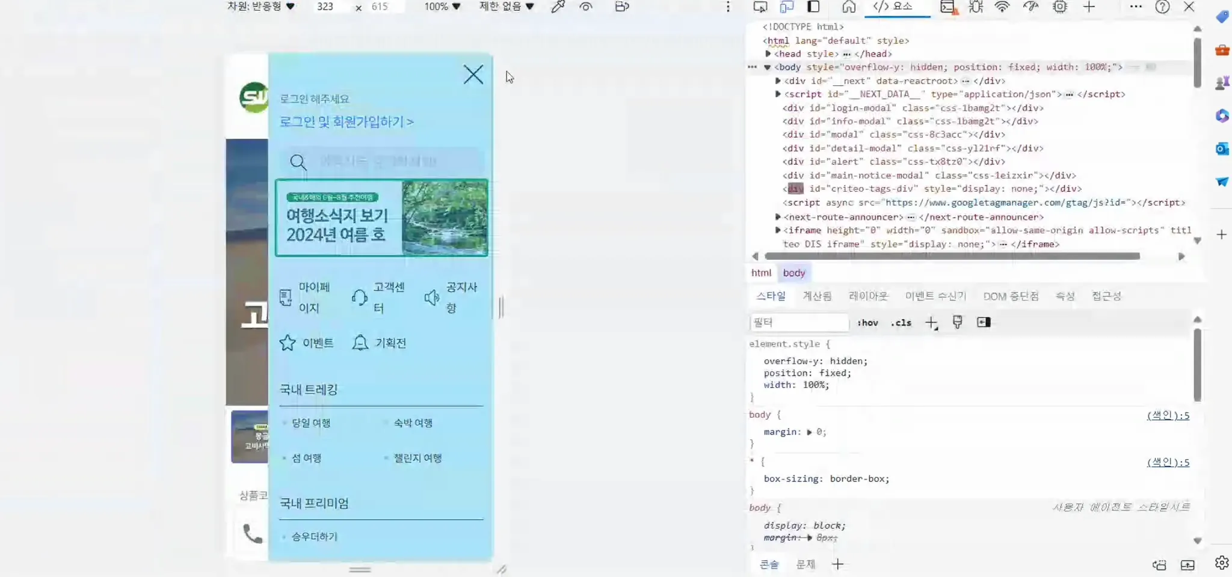Screen dimensions: 1232x577
Task: Switch to the DOM 중단점 tab
Action: coord(1011,296)
